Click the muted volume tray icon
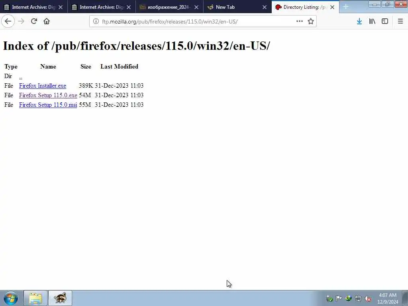This screenshot has width=408, height=306. [x=368, y=298]
